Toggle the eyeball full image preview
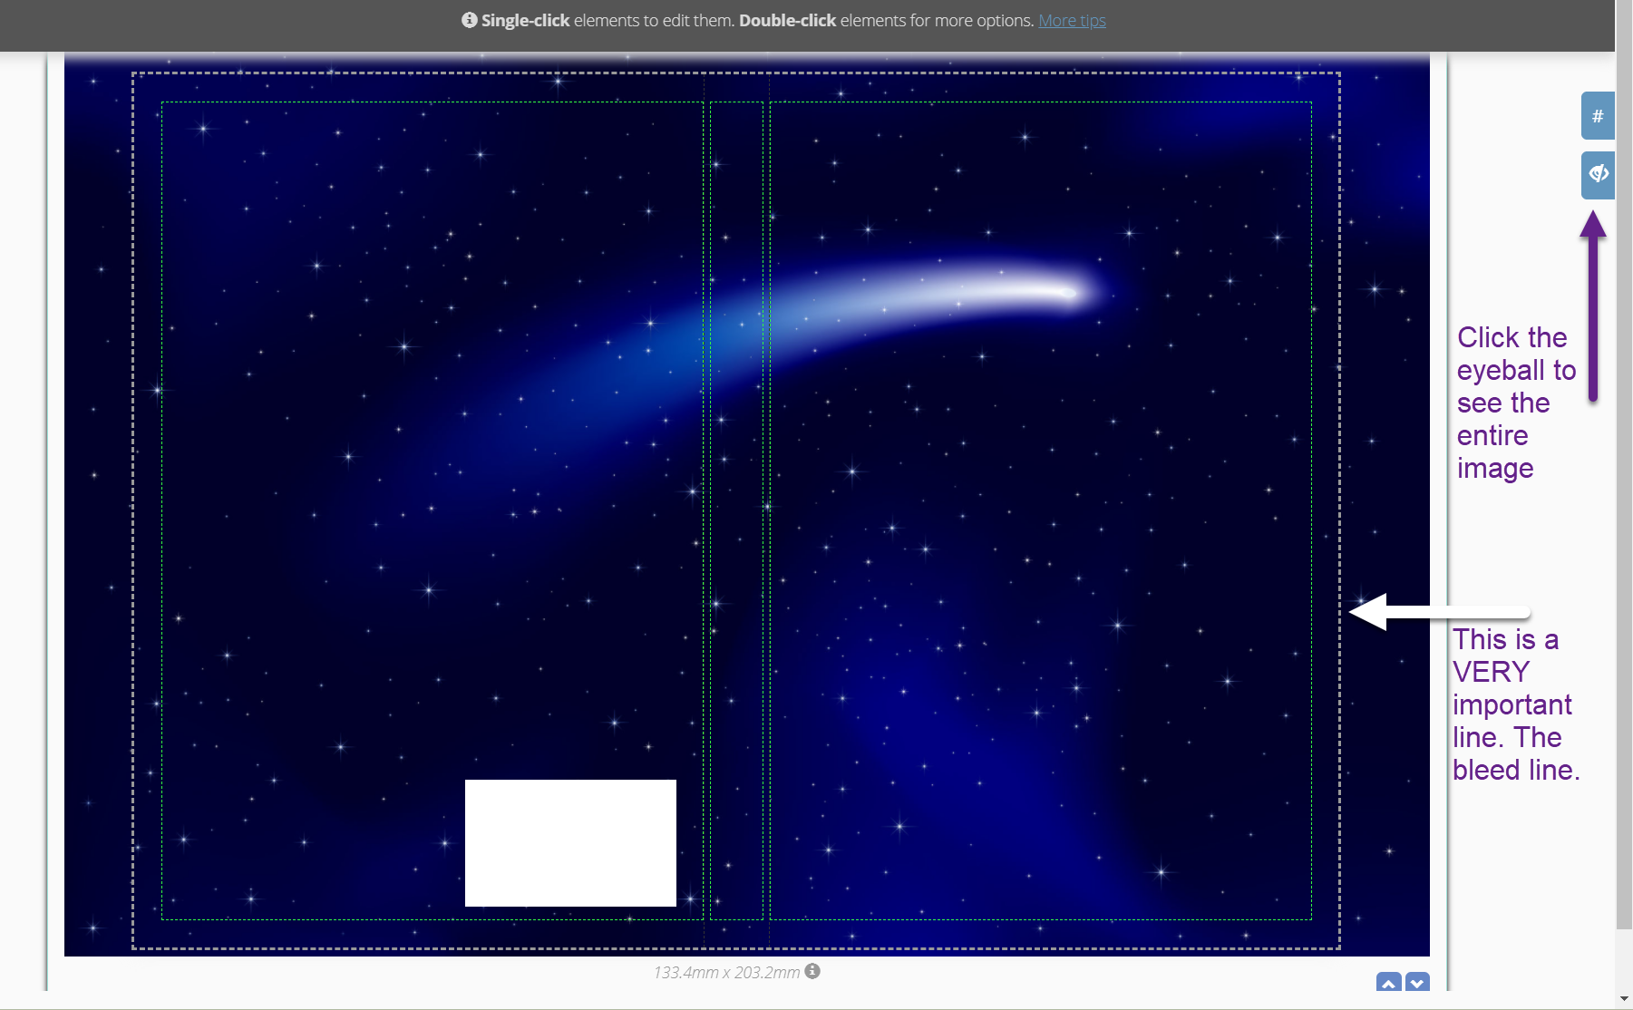Viewport: 1633px width, 1010px height. 1598,174
